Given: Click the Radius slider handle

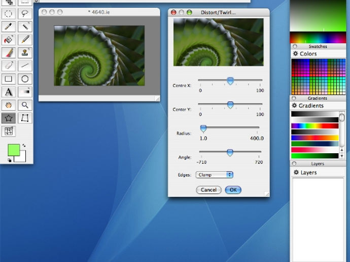Looking at the screenshot, I should pyautogui.click(x=203, y=128).
